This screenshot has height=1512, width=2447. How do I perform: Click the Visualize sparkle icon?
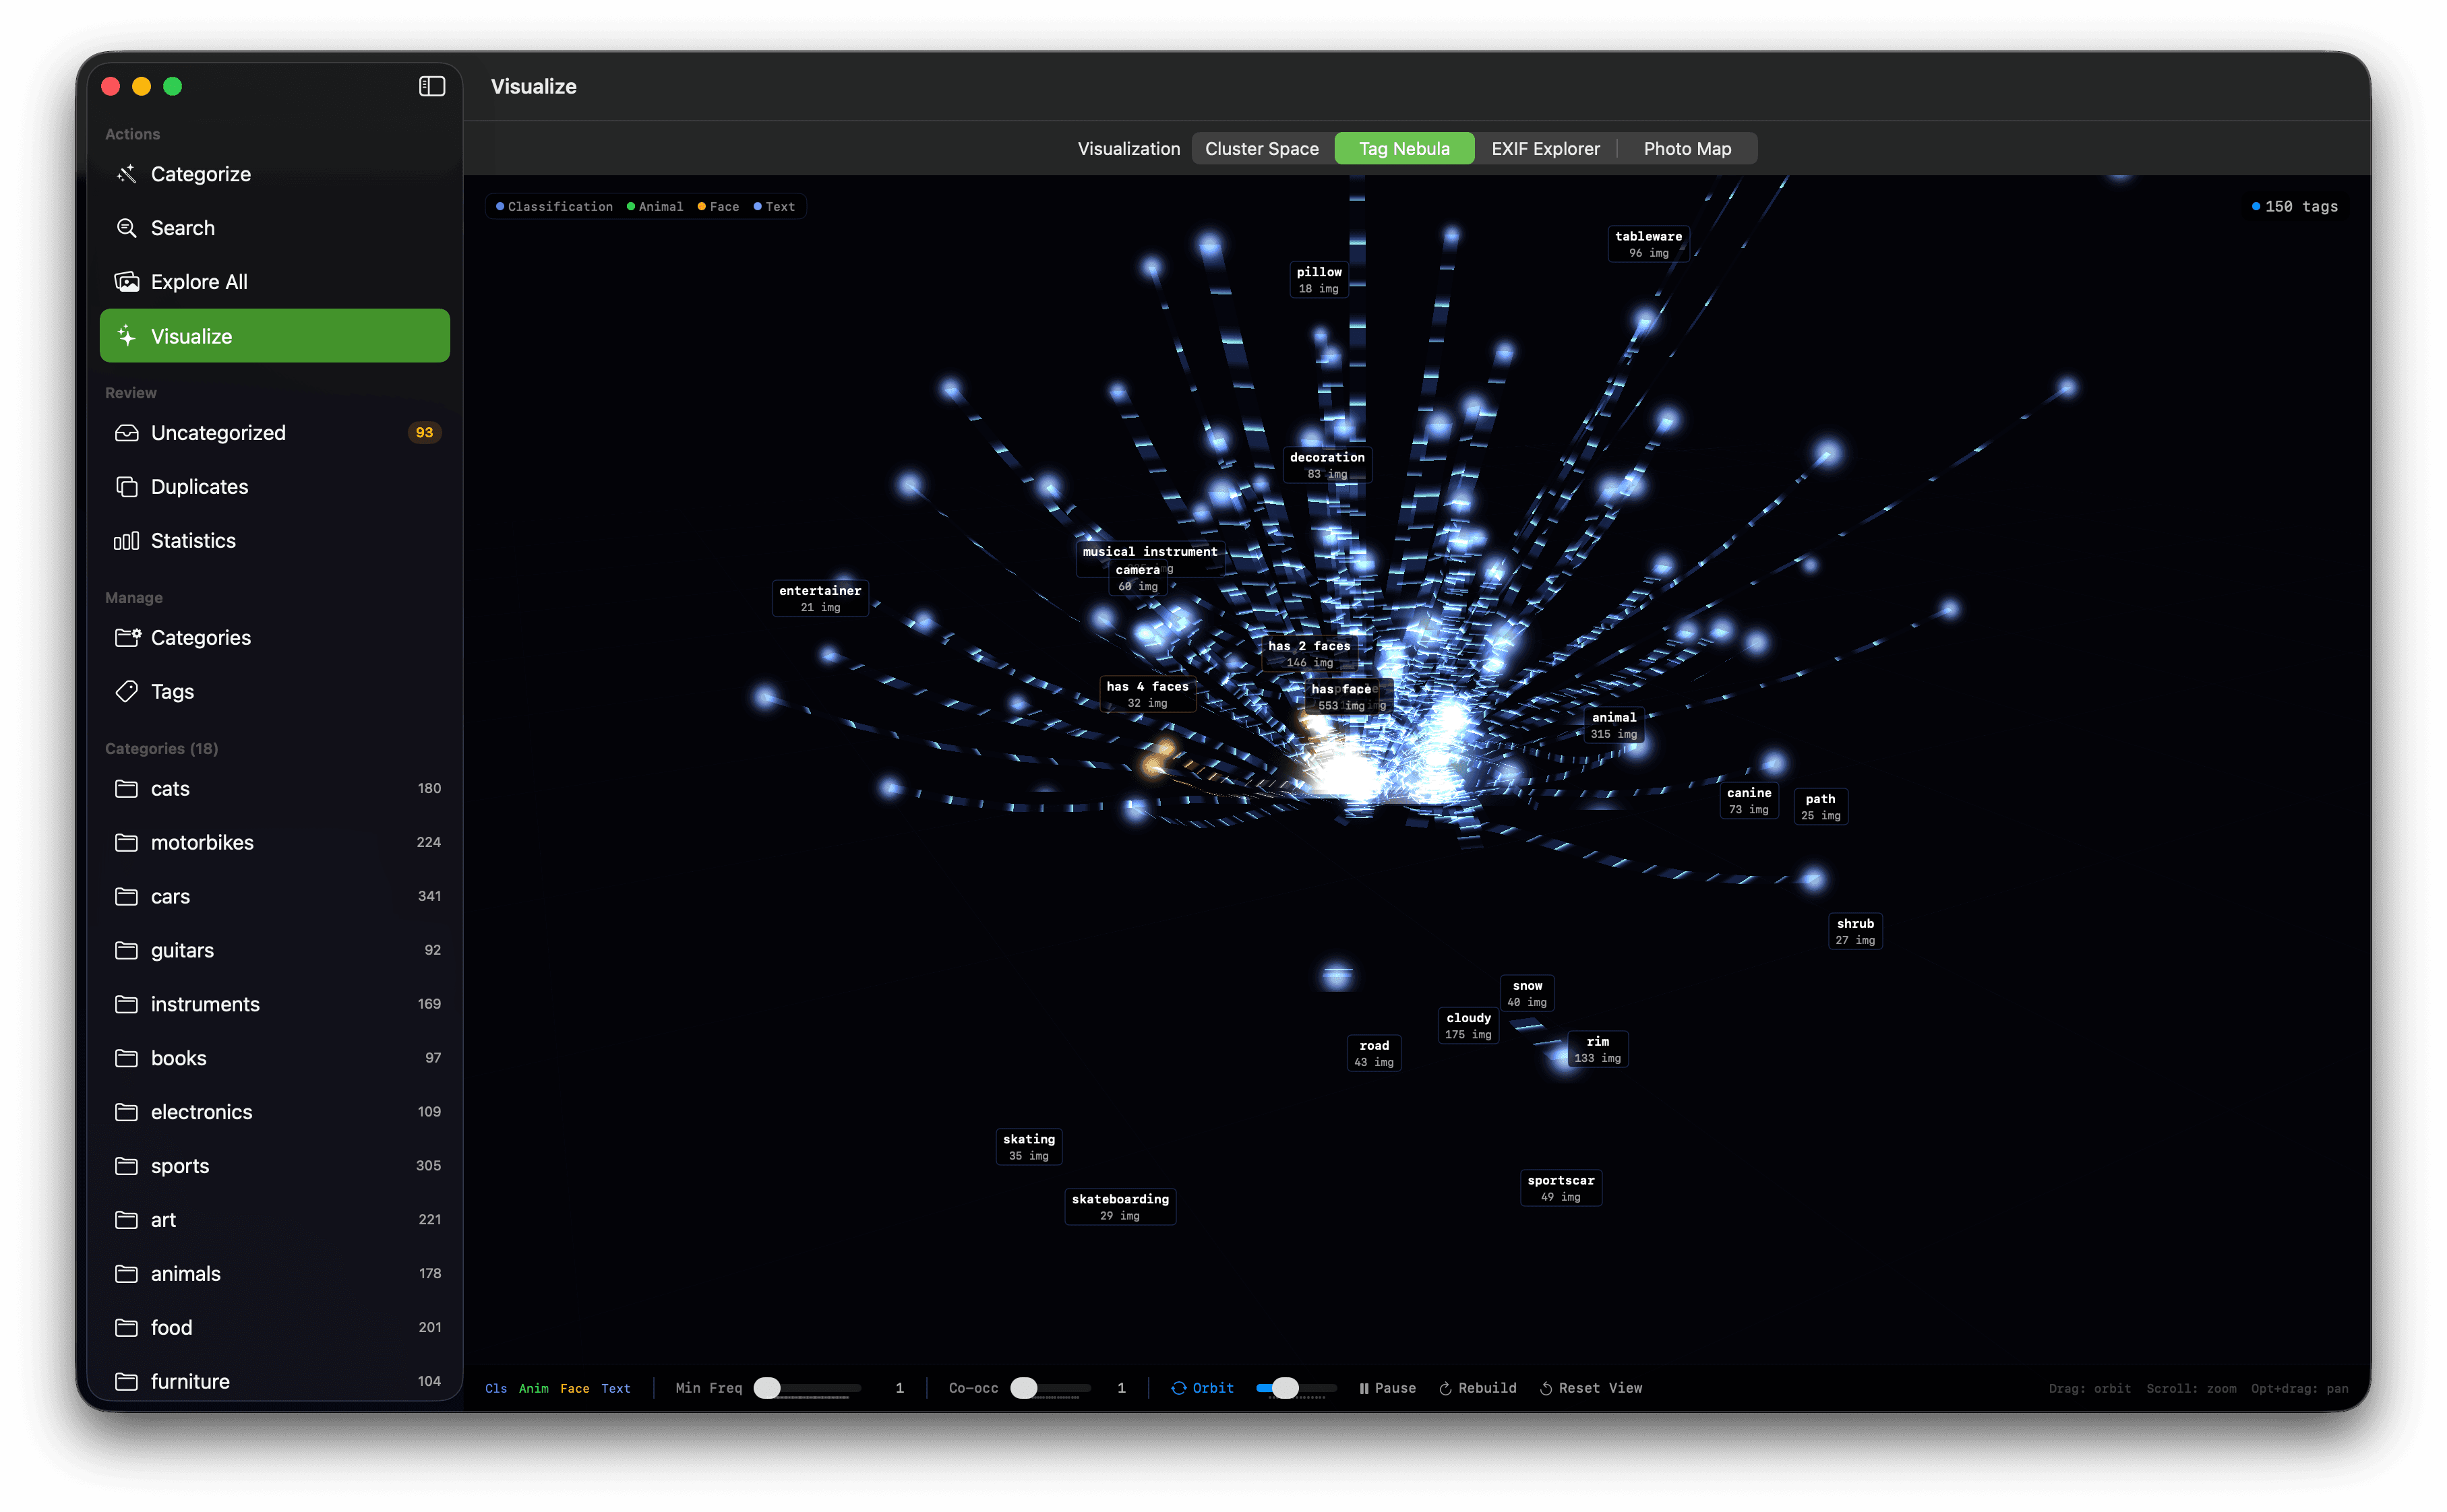pos(126,336)
